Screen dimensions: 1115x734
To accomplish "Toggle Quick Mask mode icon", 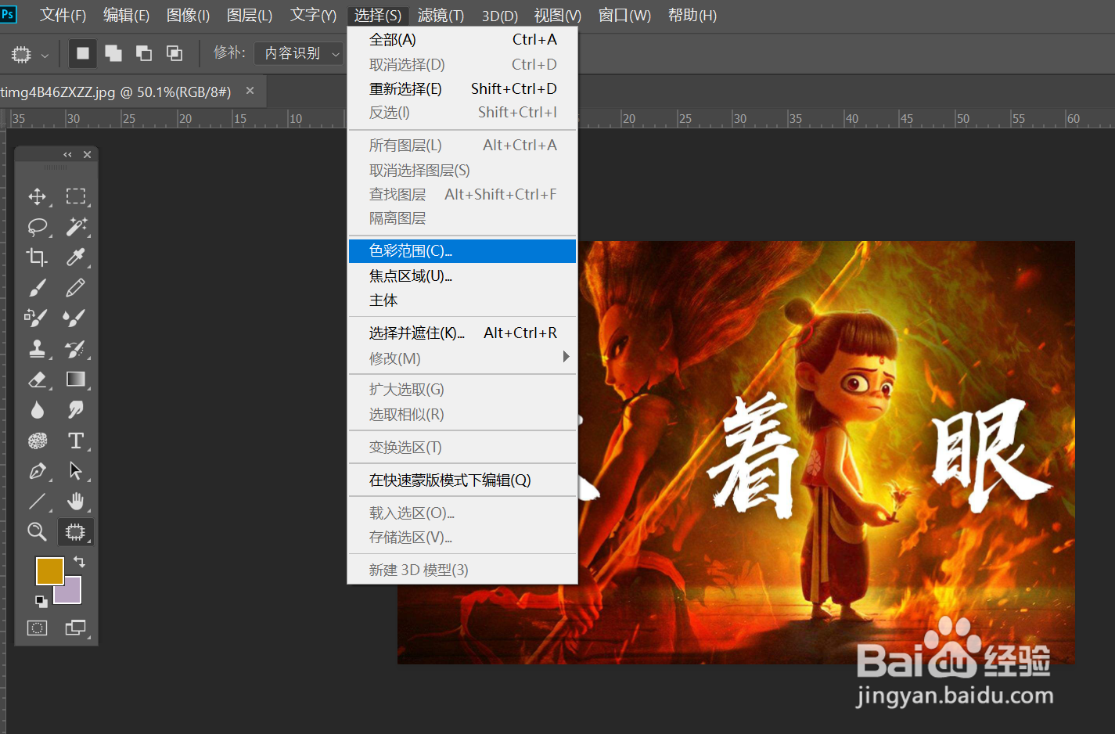I will pyautogui.click(x=37, y=628).
